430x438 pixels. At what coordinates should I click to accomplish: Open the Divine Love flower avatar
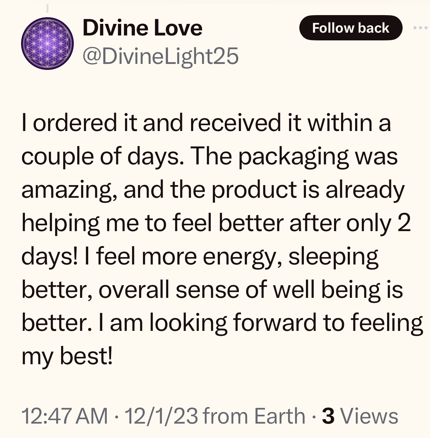[47, 43]
